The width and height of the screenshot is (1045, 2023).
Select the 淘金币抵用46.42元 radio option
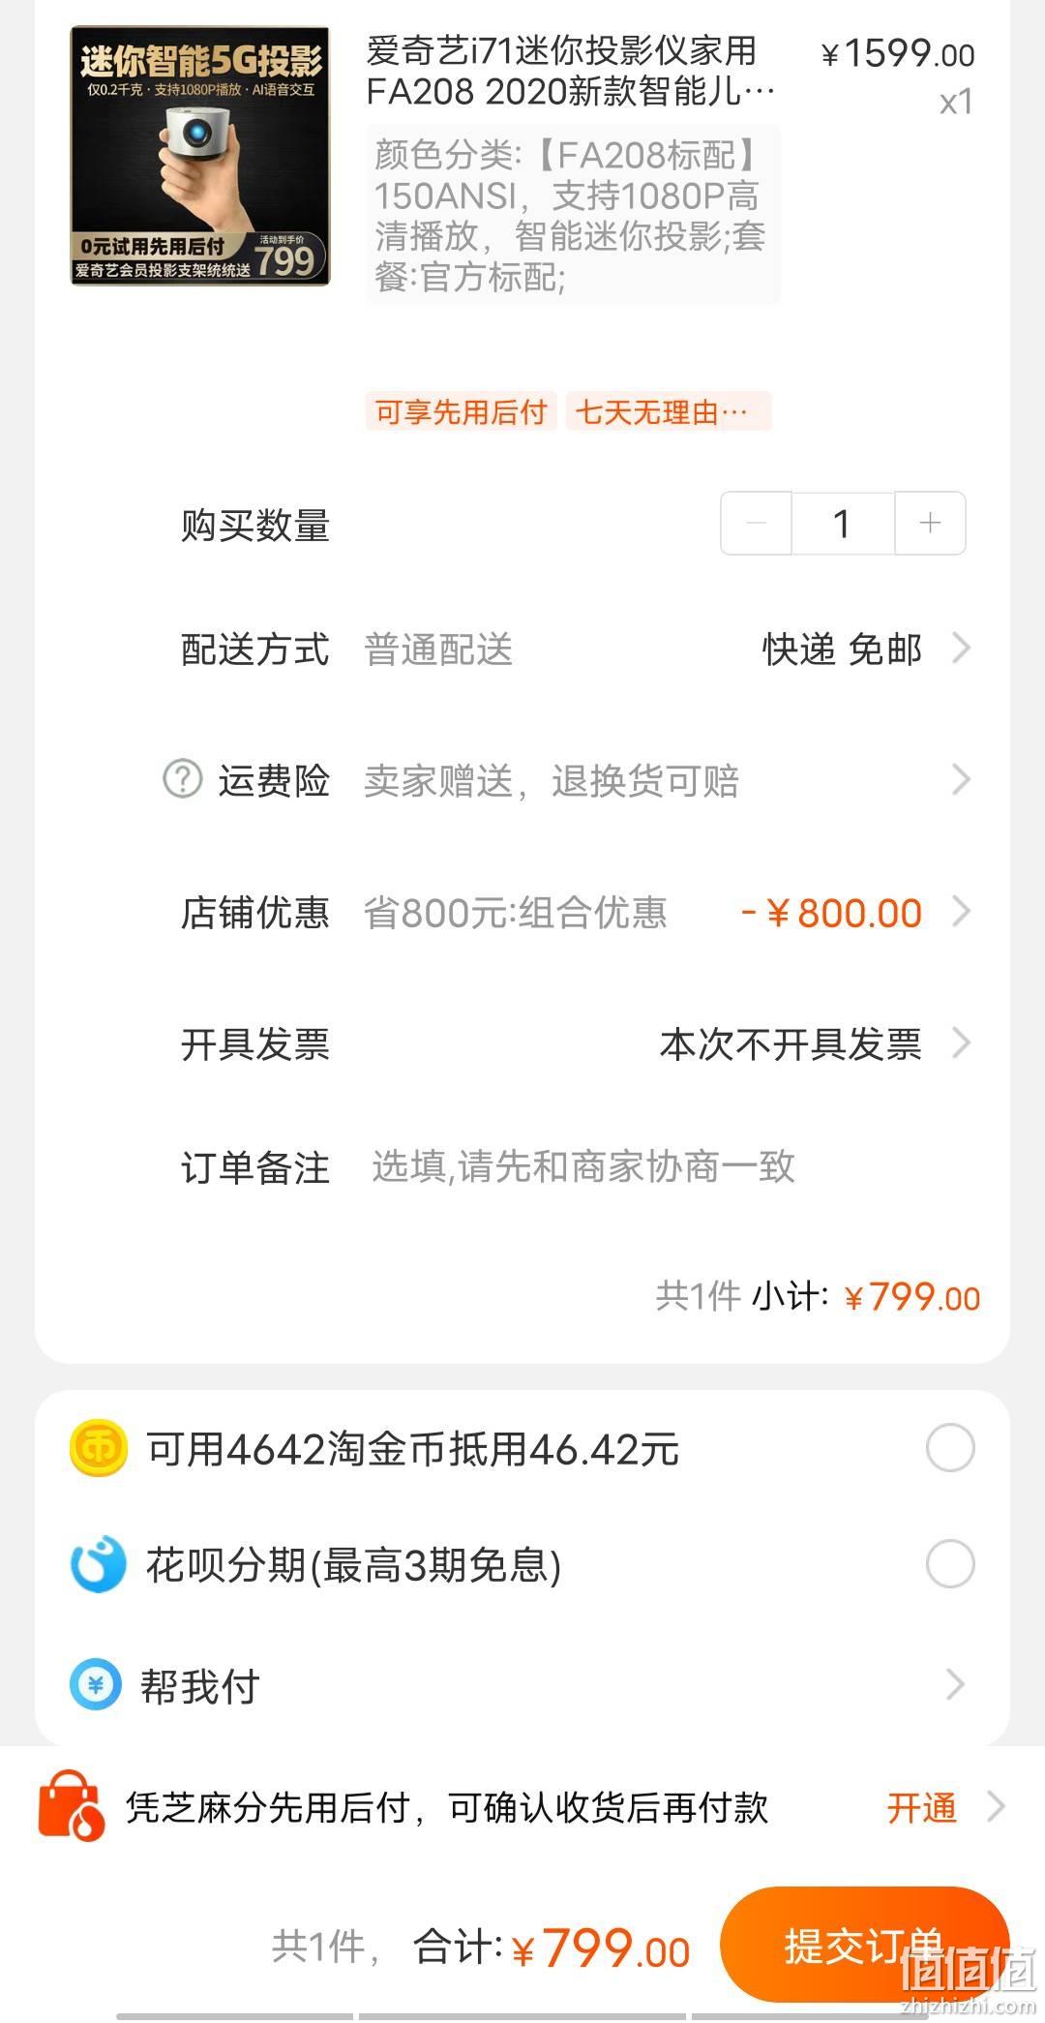(950, 1448)
